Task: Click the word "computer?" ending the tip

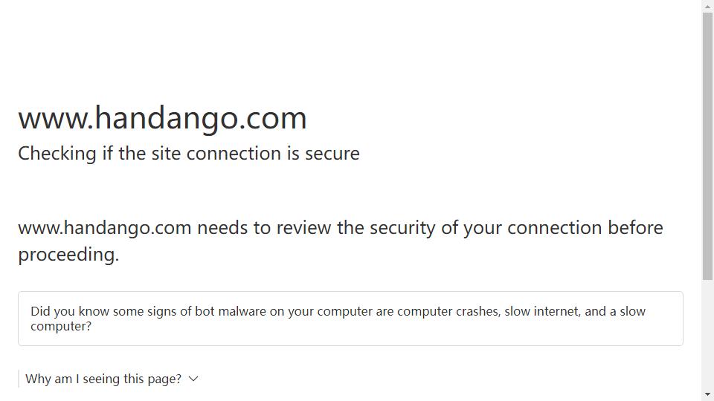Action: (x=61, y=326)
